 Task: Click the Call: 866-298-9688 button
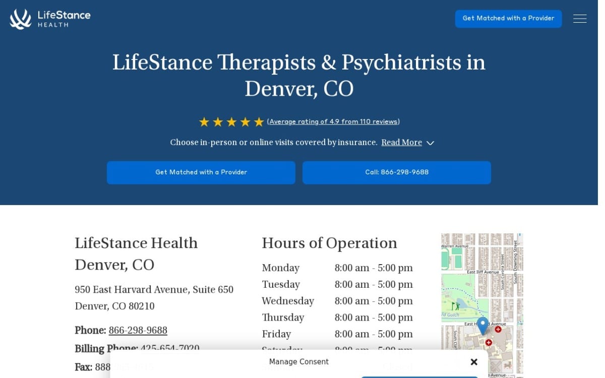pos(397,172)
